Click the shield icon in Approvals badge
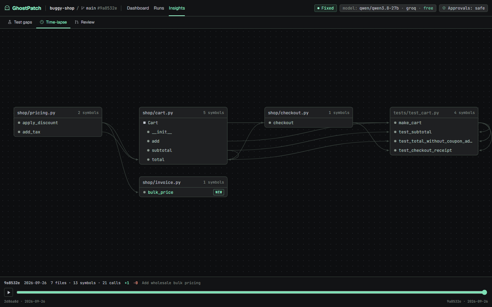The height and width of the screenshot is (307, 492). click(444, 8)
